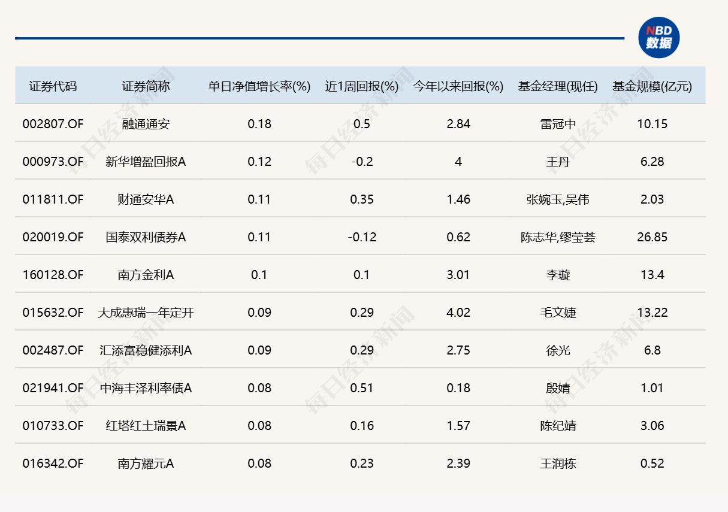This screenshot has width=728, height=512.
Task: Select code 160128.OF
Action: click(x=53, y=275)
